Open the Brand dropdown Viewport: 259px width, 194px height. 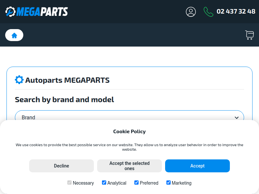point(129,117)
